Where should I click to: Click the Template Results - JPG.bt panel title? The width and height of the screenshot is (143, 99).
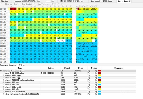[x=12, y=65]
